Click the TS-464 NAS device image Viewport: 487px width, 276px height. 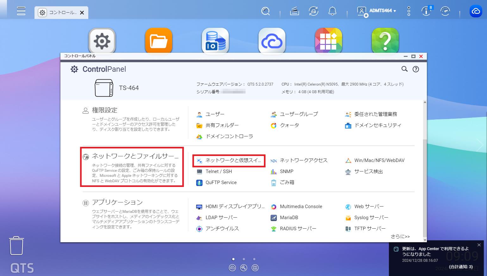[104, 88]
